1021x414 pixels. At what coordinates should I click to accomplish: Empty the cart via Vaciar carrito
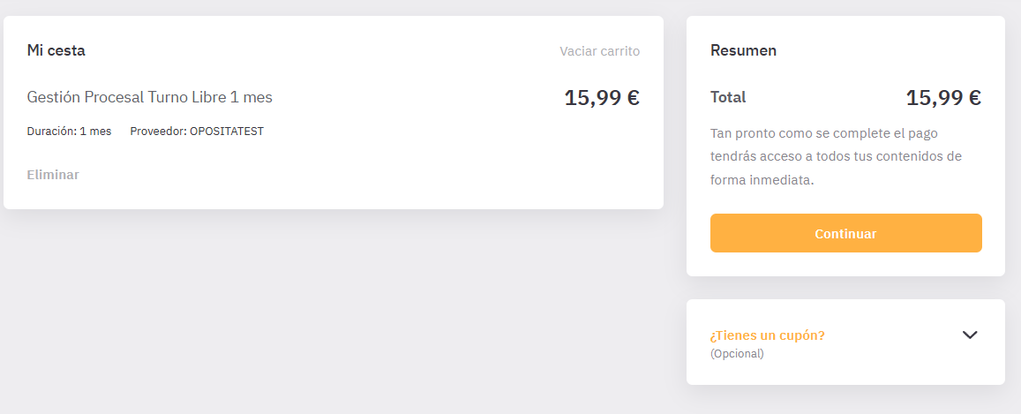coord(600,51)
